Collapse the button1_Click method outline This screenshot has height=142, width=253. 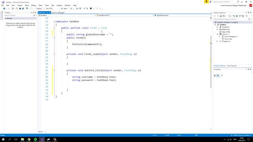tap(54, 70)
